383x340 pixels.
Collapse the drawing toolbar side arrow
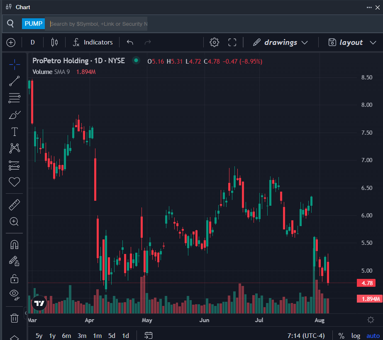(26, 313)
